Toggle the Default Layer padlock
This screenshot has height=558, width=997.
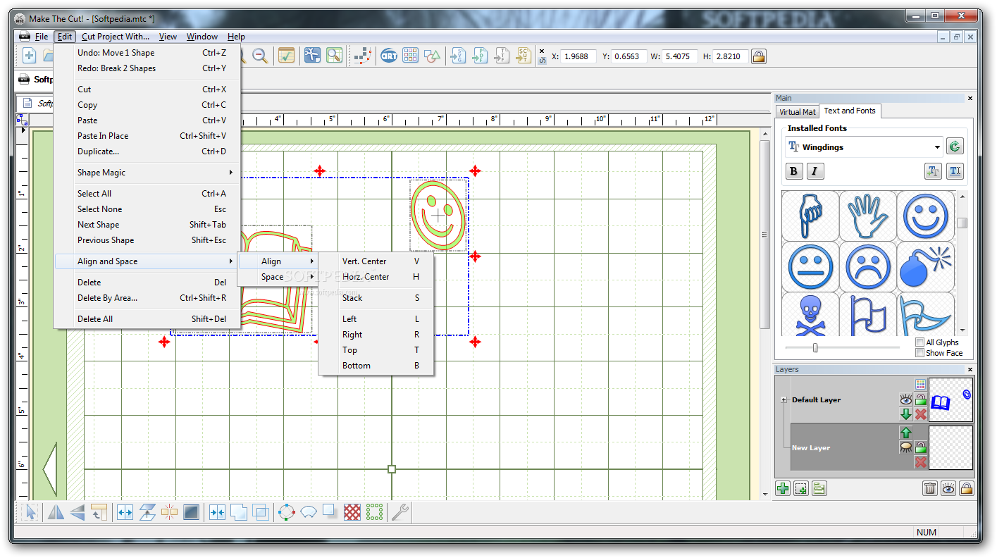[921, 399]
